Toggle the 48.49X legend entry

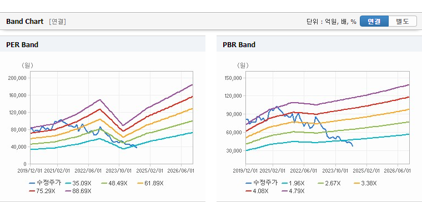tap(114, 183)
